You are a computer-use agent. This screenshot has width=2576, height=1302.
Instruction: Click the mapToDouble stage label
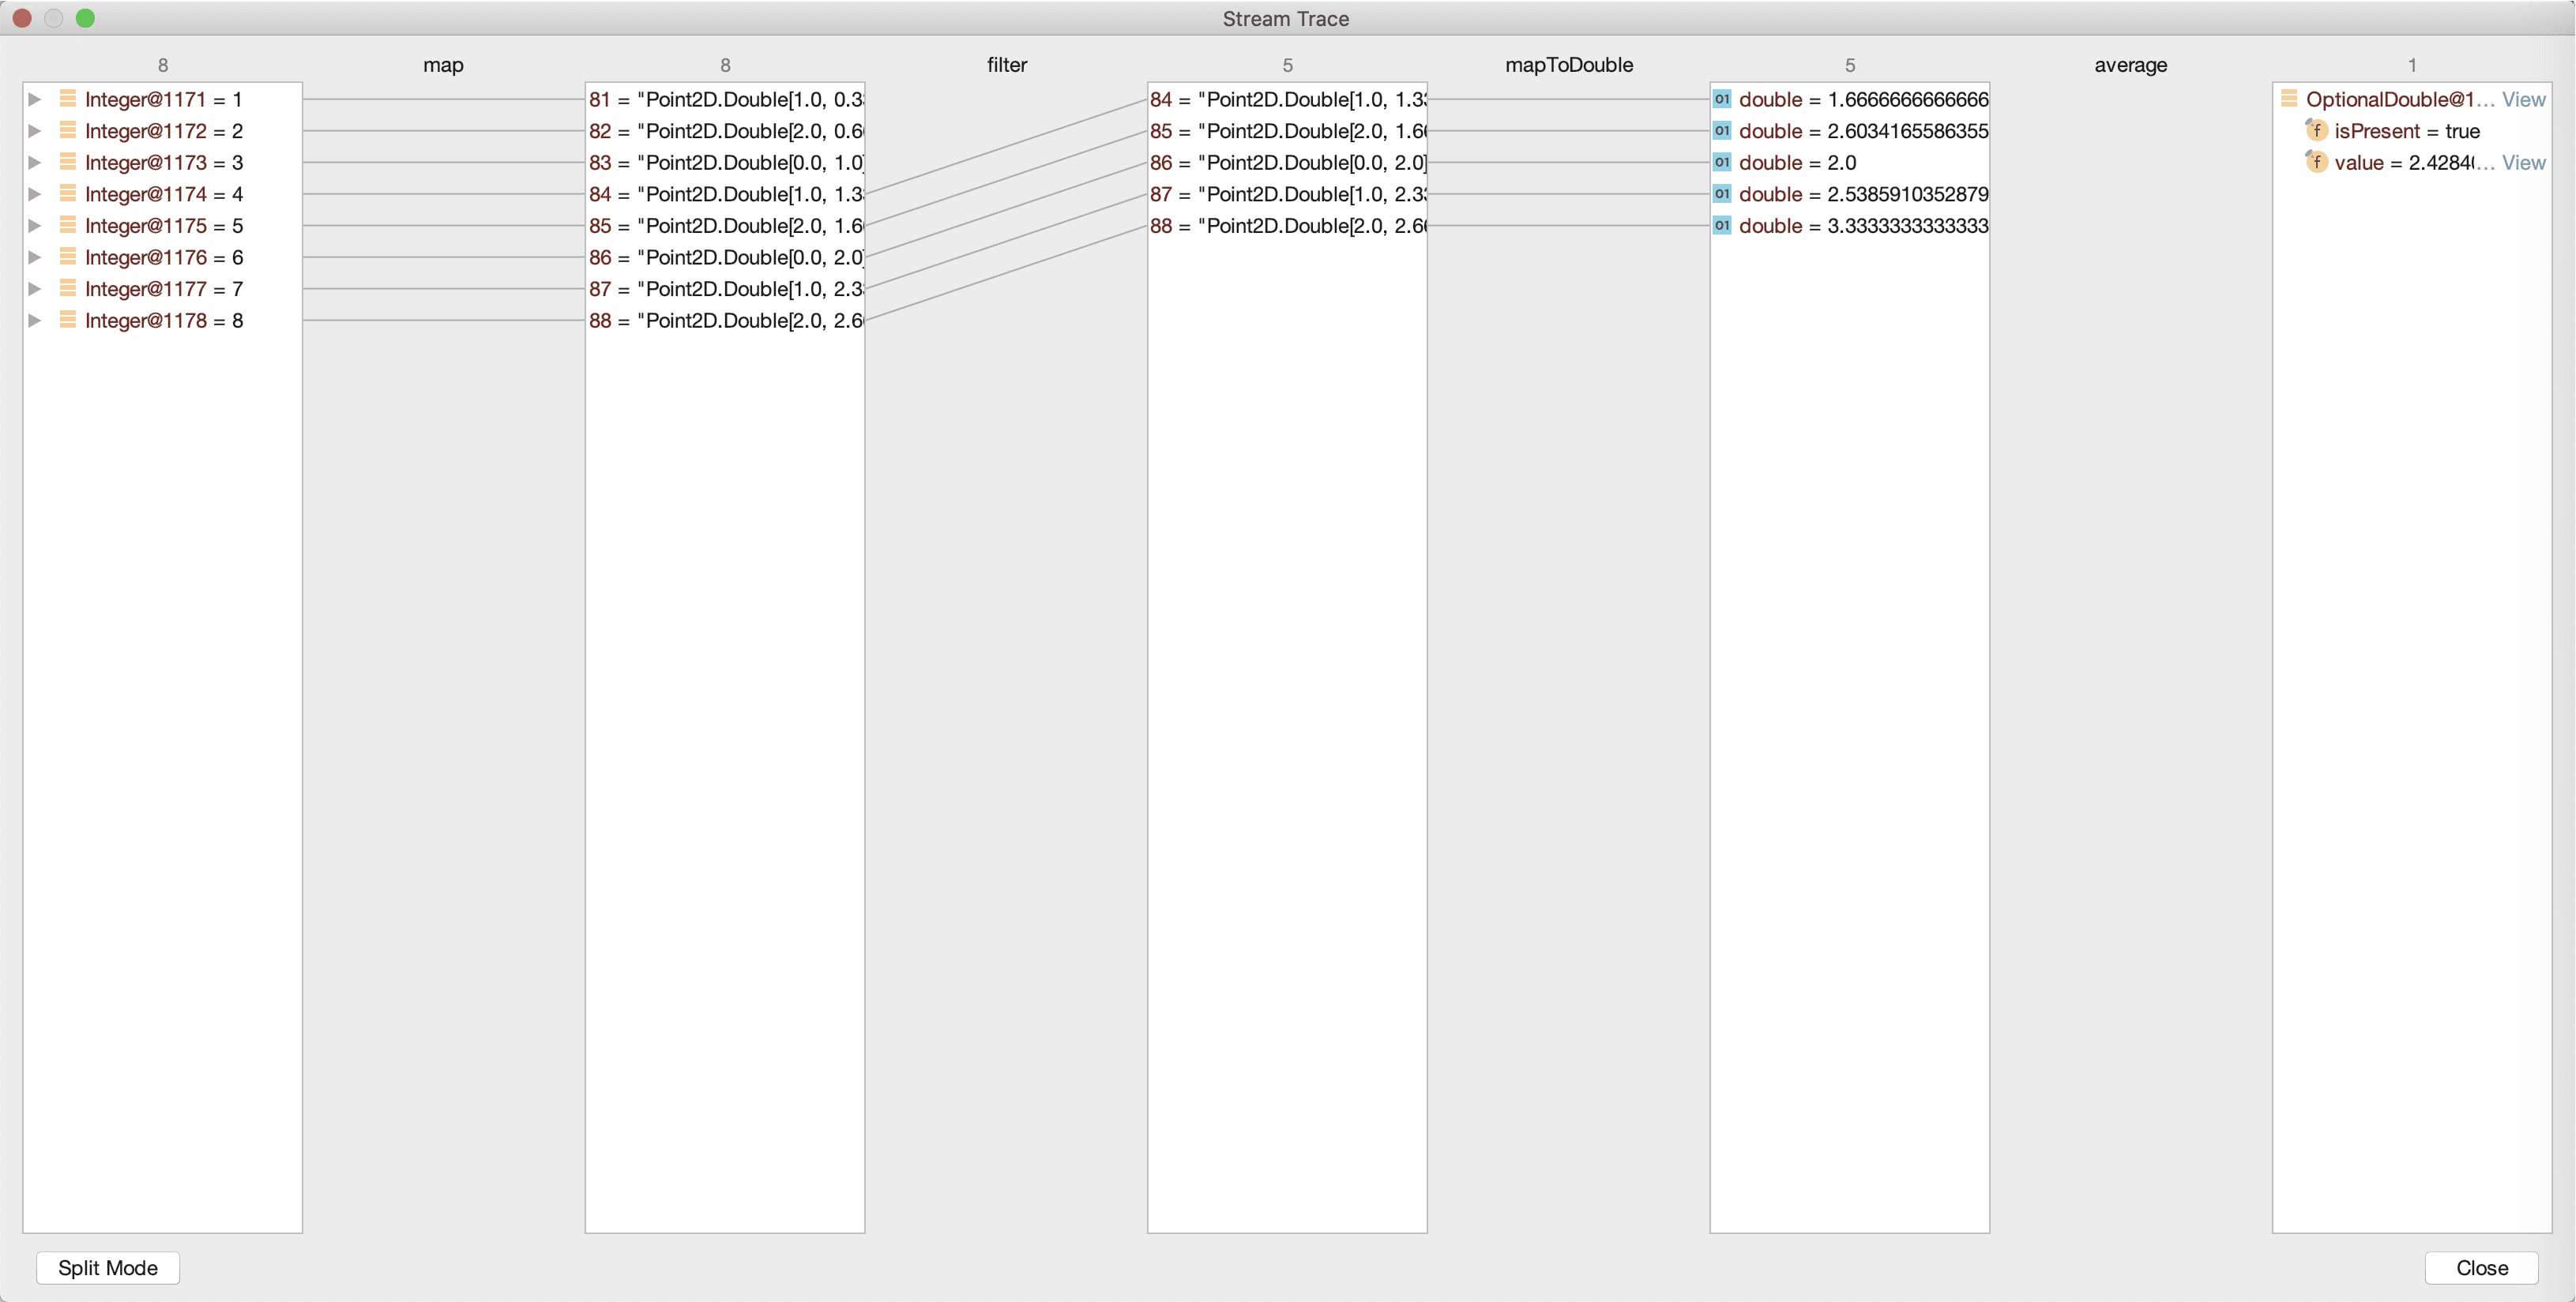(1568, 65)
